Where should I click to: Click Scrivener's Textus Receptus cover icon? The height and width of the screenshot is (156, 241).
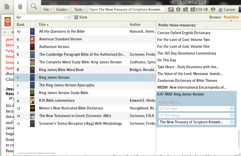pyautogui.click(x=32, y=124)
